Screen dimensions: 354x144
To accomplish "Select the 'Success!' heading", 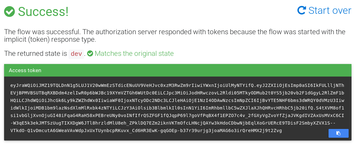I will tap(43, 12).
